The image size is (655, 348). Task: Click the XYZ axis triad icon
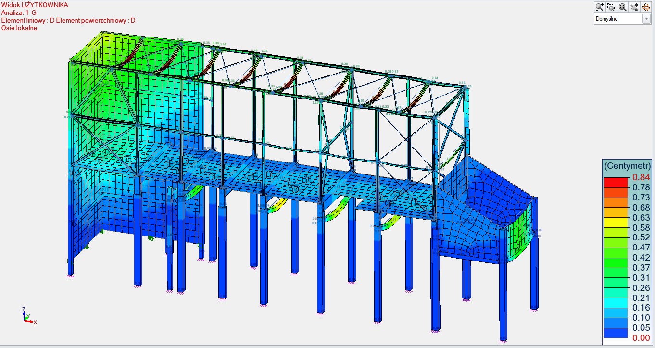(28, 316)
